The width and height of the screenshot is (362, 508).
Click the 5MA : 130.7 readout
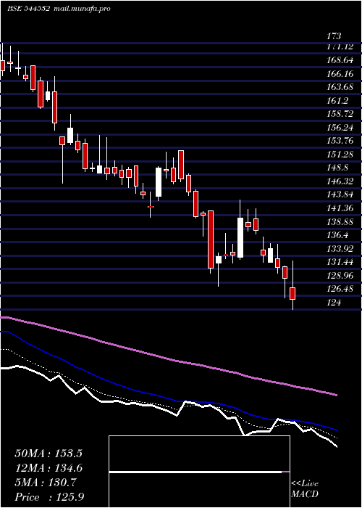coord(45,483)
